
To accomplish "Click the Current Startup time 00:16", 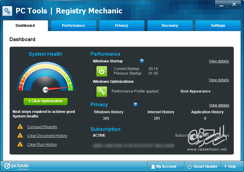I will point(153,69).
